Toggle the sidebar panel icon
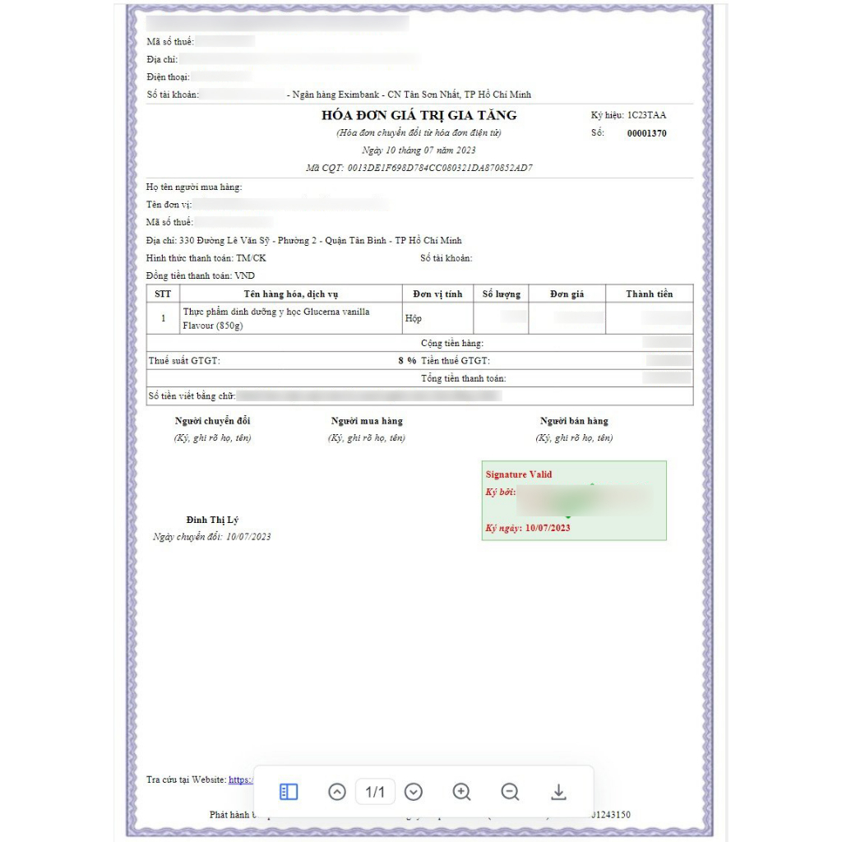This screenshot has height=842, width=842. (289, 792)
